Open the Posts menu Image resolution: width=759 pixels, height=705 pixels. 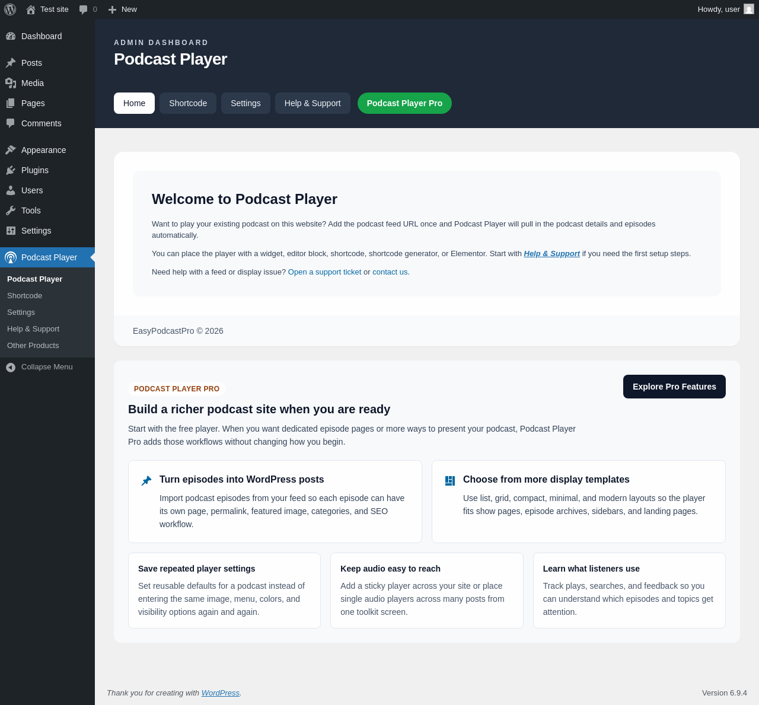click(47, 63)
